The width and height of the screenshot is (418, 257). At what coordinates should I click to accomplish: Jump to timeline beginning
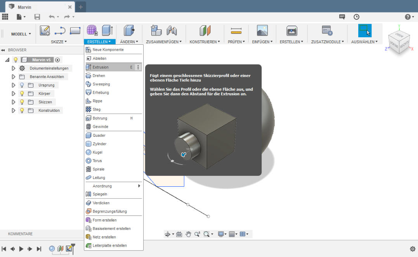point(4,249)
